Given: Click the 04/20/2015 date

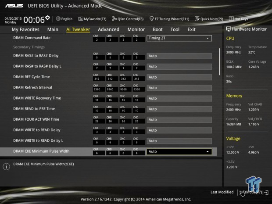Looking at the screenshot, I should coord(13,18).
